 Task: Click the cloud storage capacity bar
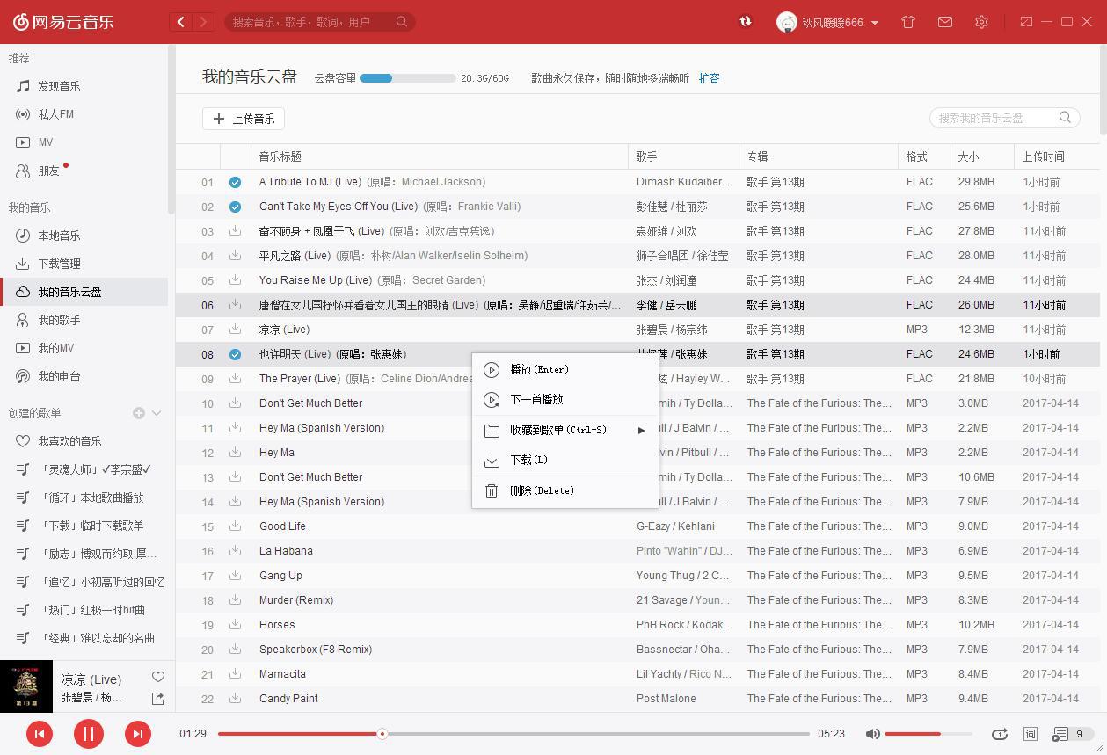(x=408, y=78)
